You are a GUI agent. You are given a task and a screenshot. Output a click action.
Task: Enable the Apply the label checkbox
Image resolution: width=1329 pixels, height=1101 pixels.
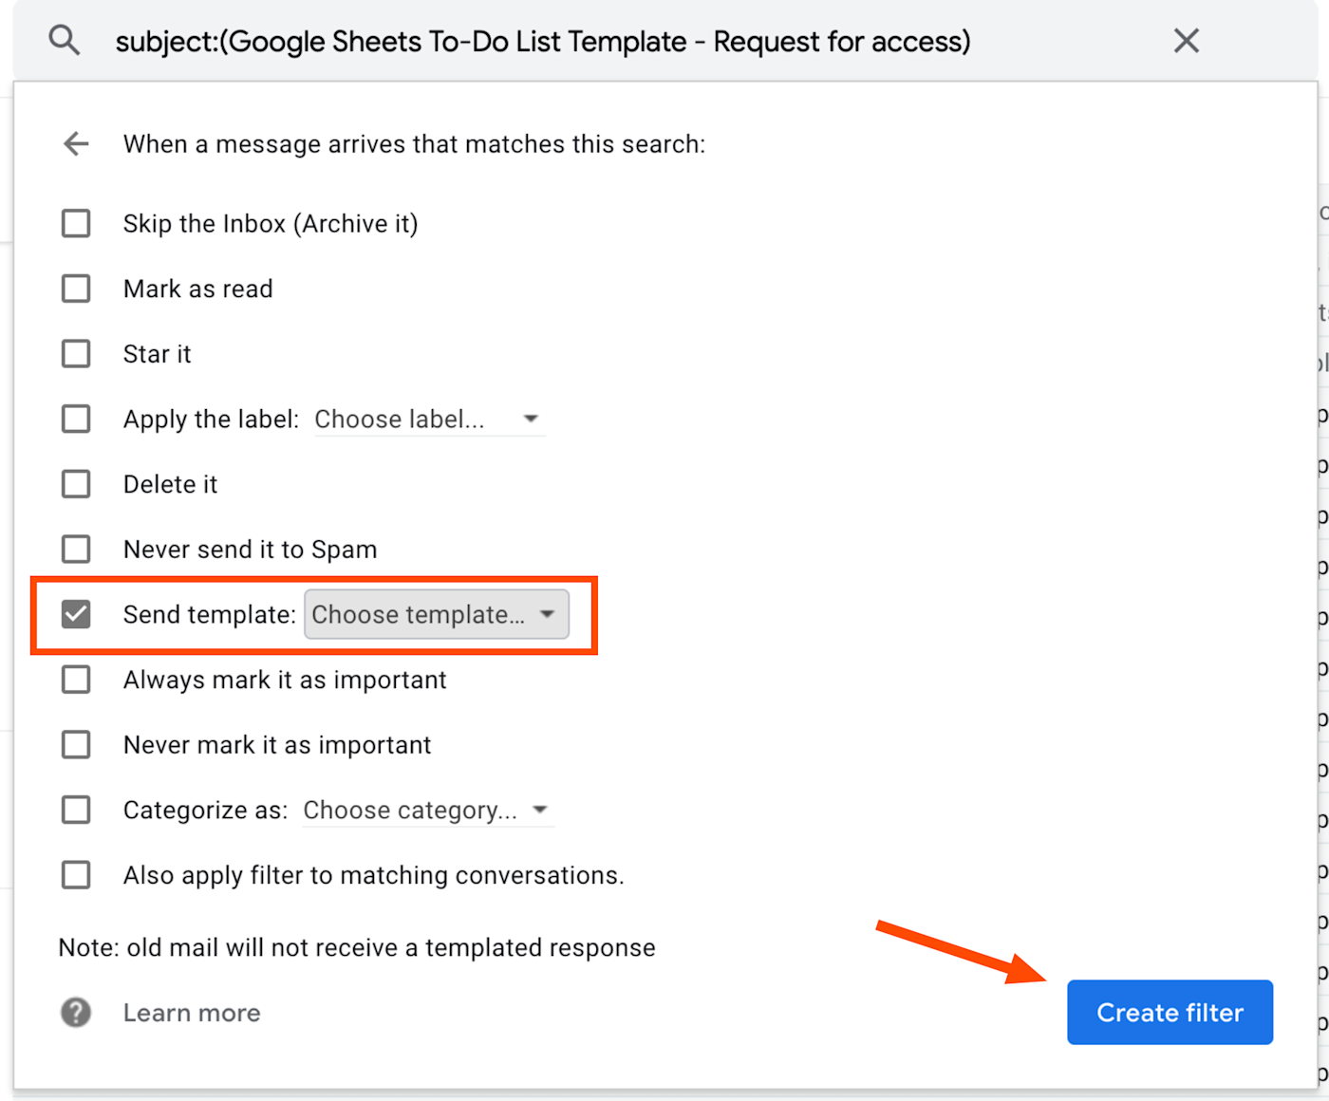tap(76, 419)
